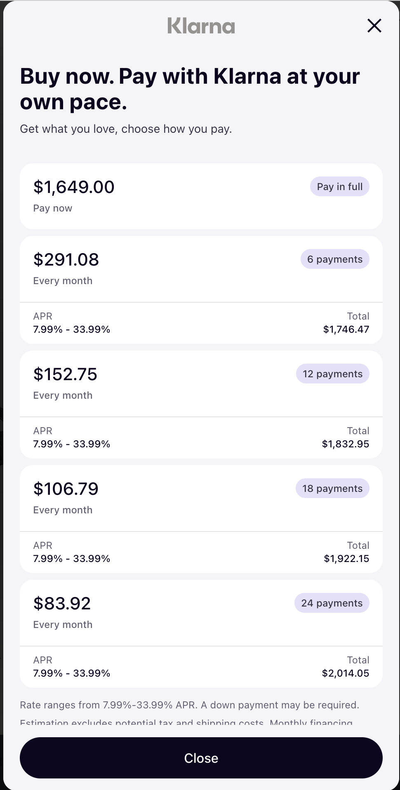Click the $1,922.15 total amount
This screenshot has height=790, width=400.
click(x=346, y=559)
